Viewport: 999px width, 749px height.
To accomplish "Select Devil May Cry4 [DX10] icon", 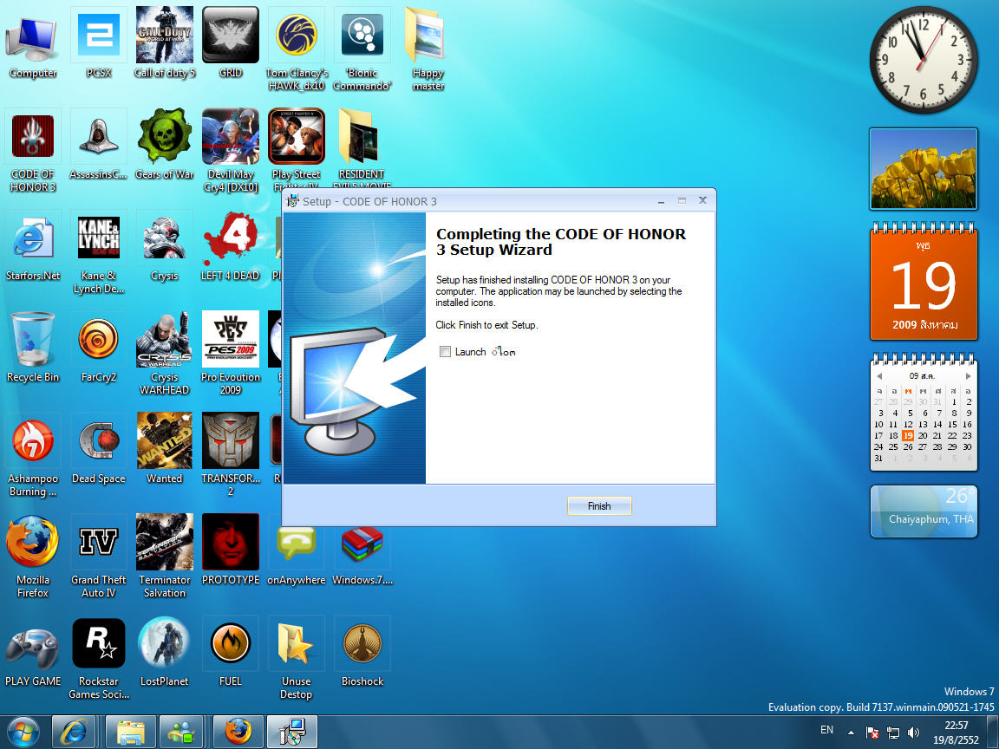I will [x=231, y=152].
